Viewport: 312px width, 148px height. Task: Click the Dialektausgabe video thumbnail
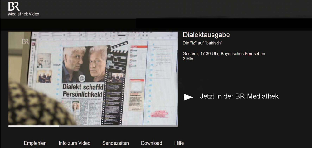click(x=93, y=79)
